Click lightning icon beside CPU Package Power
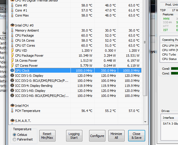The width and height of the screenshot is (178, 145). click(12, 55)
